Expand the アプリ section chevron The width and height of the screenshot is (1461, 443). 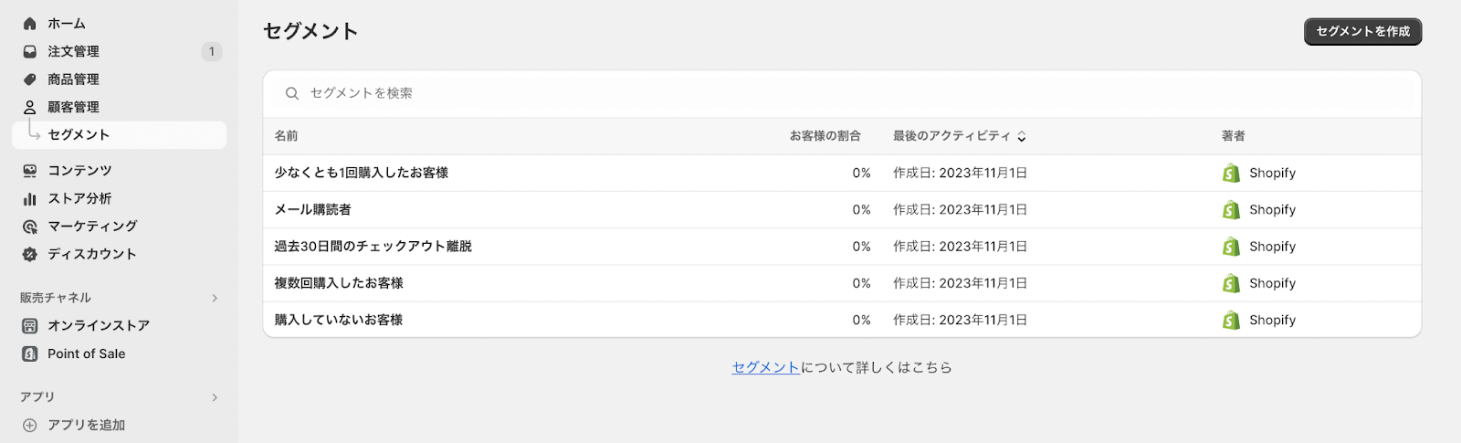coord(215,397)
